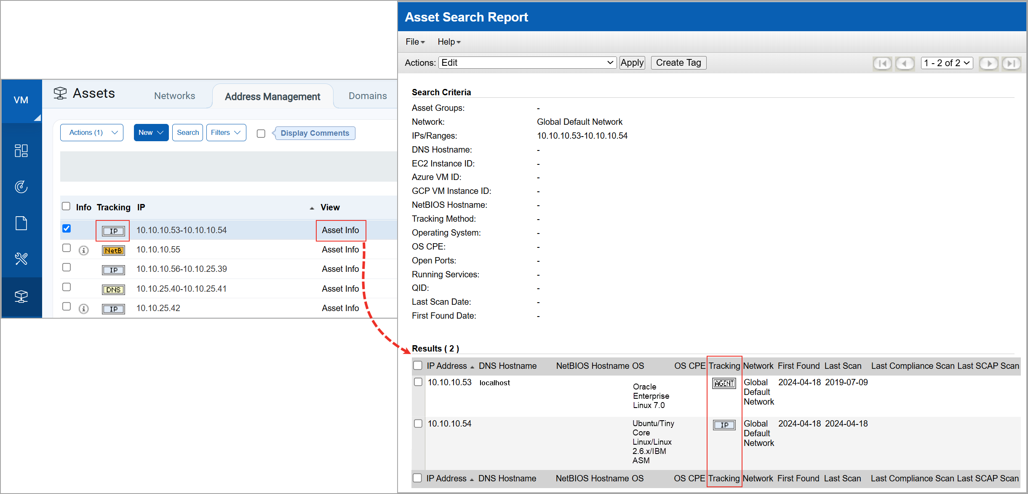Select the checkbox for 10.10.10.54 in Results

click(x=418, y=424)
